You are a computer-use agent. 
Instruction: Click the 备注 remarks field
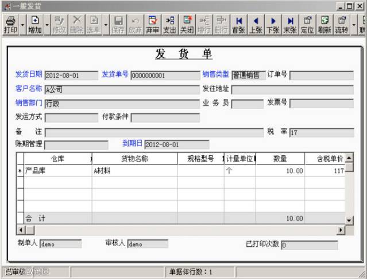[154, 133]
